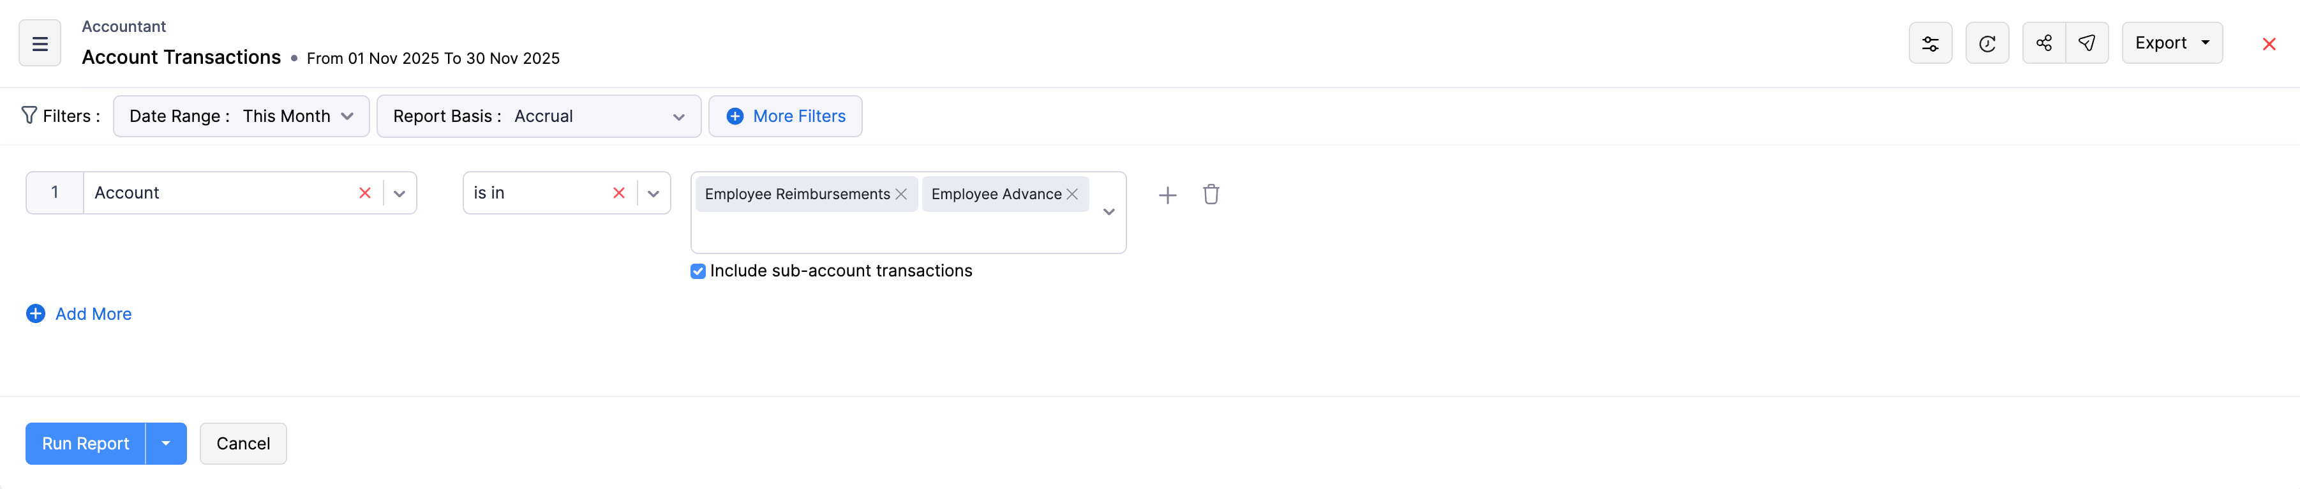2300x489 pixels.
Task: Open the Export dropdown menu
Action: point(2172,42)
